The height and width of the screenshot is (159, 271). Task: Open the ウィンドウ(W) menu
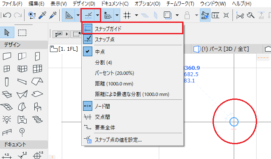coord(213,4)
